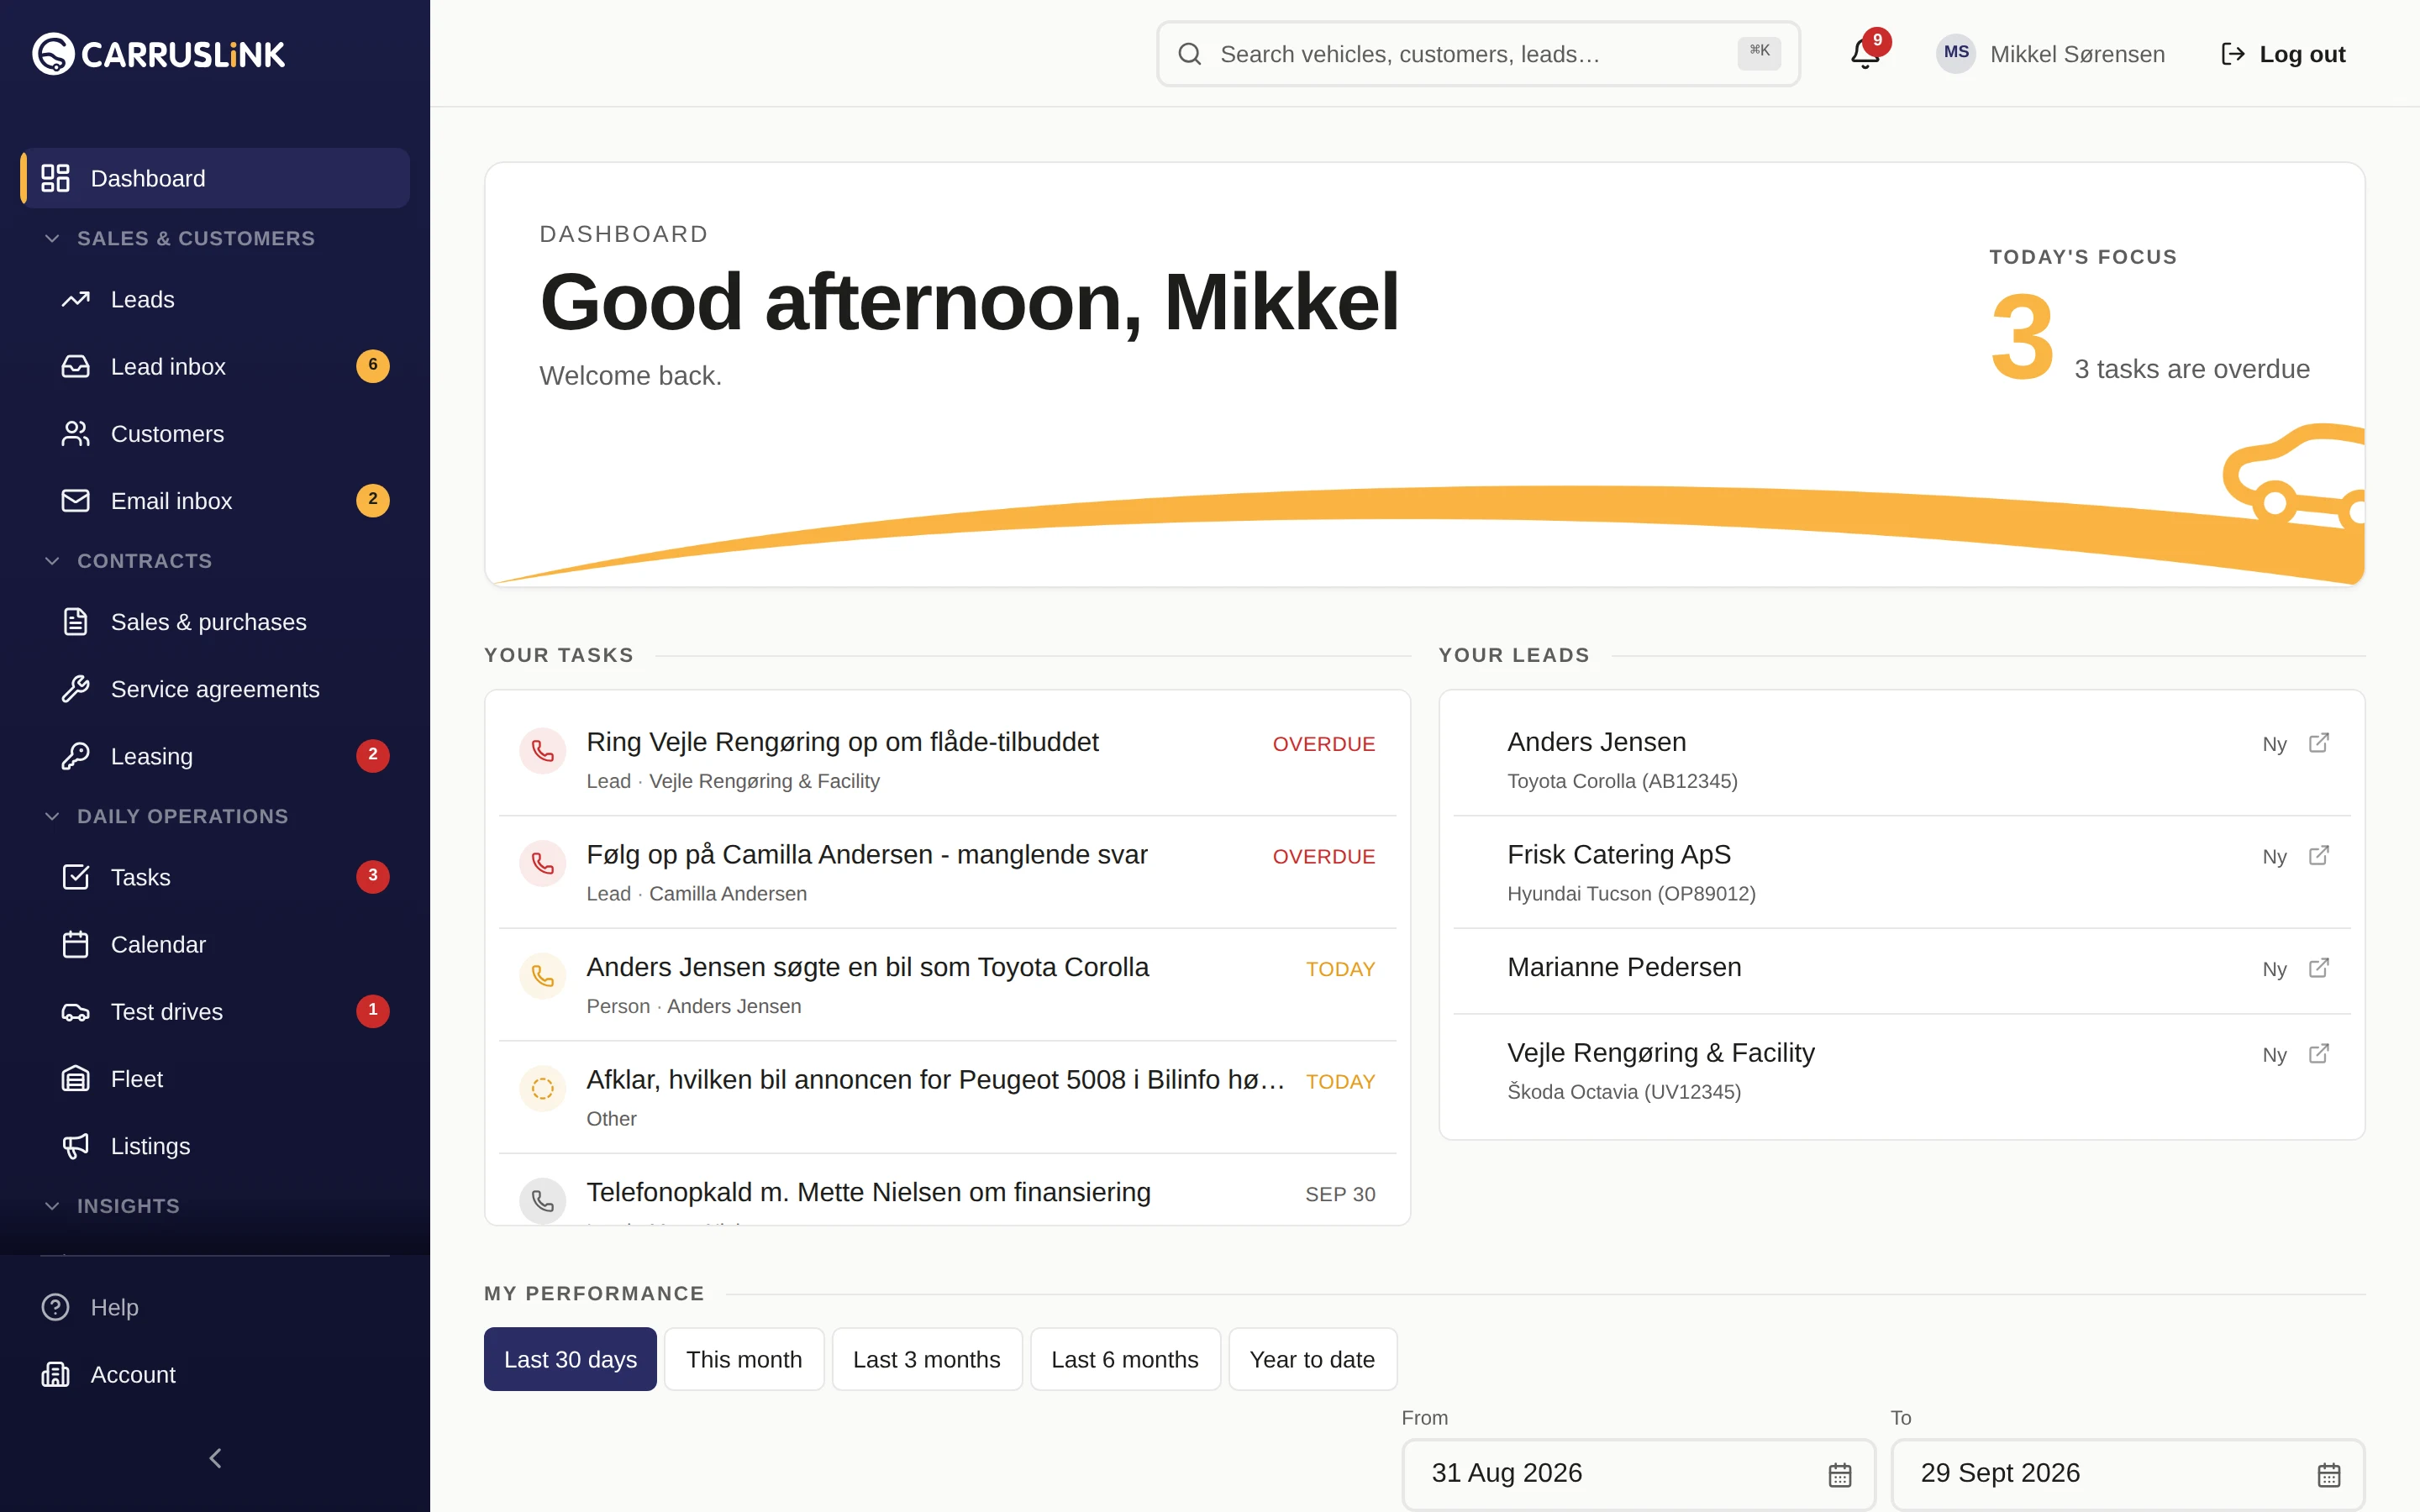Screen dimensions: 2420x1512
Task: Click phone icon of Telefonopkald Mette Nielsen task
Action: point(543,1200)
